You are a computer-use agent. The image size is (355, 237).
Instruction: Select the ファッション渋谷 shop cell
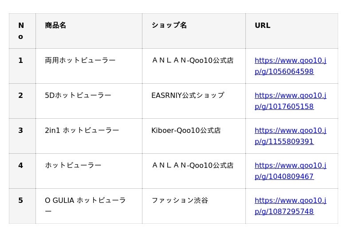click(x=180, y=200)
